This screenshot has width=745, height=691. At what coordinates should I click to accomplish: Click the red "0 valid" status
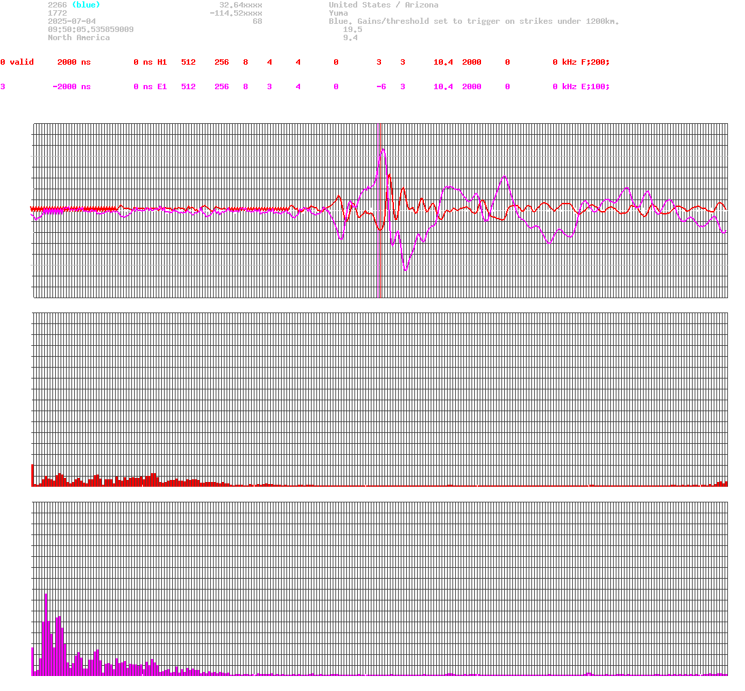tap(17, 63)
